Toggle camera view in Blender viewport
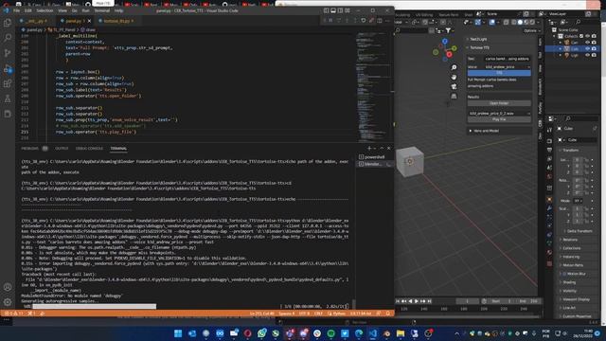The height and width of the screenshot is (341, 606). pyautogui.click(x=454, y=86)
